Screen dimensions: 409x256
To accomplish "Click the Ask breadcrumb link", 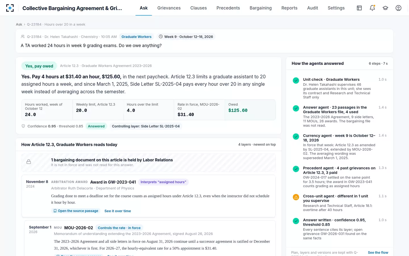I will tap(19, 24).
